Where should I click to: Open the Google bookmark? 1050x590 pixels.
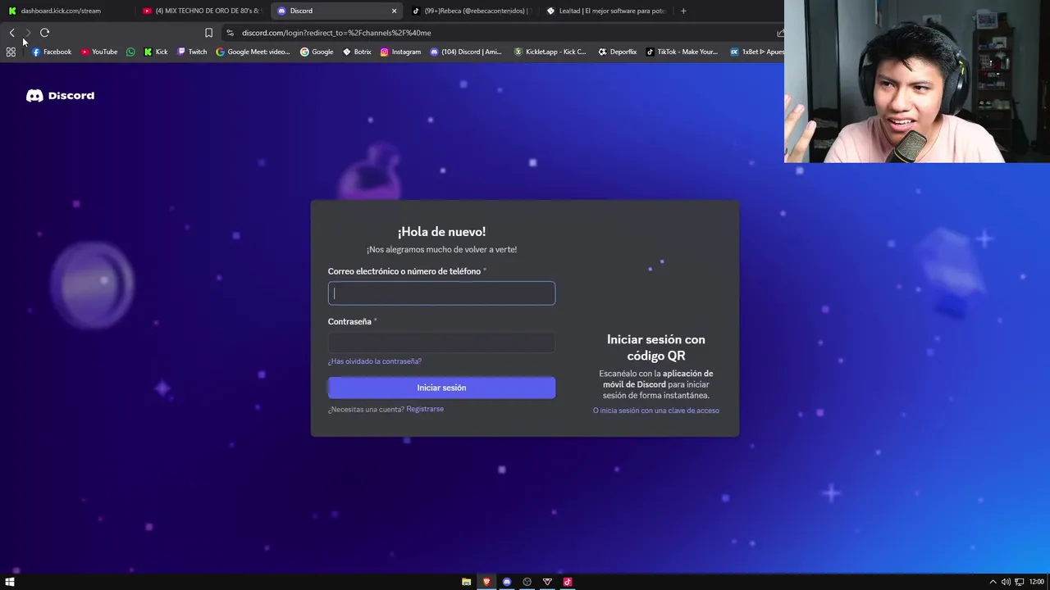317,52
